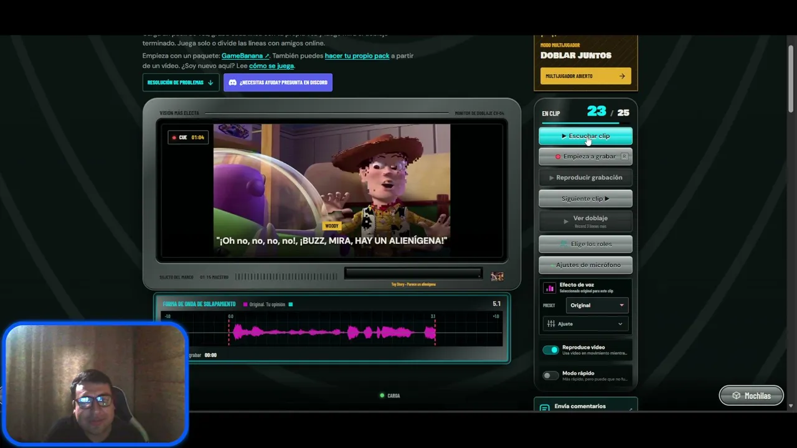Open Ajustes de micrófono

[585, 265]
